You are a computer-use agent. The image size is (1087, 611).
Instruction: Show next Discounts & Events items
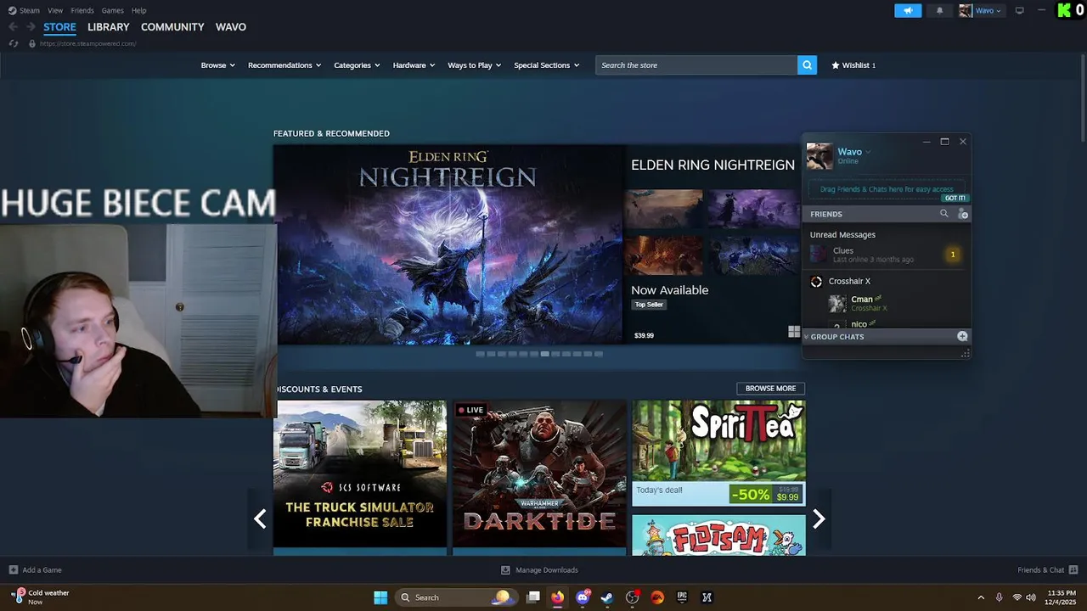click(x=819, y=519)
